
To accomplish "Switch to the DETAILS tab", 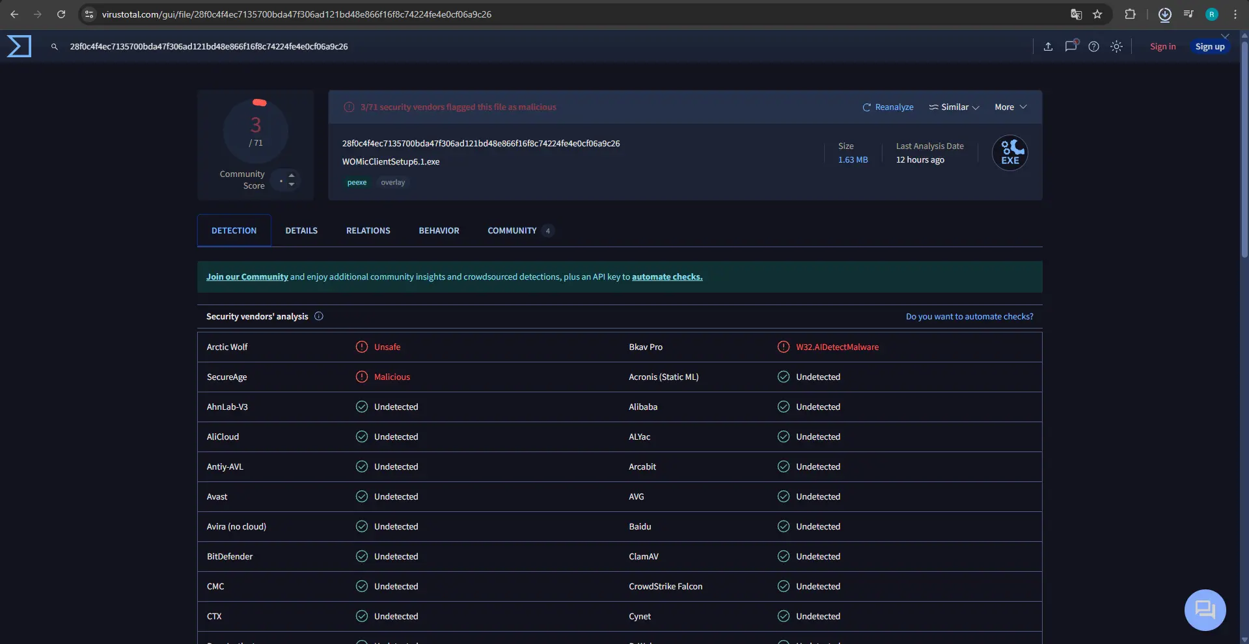I will [301, 230].
